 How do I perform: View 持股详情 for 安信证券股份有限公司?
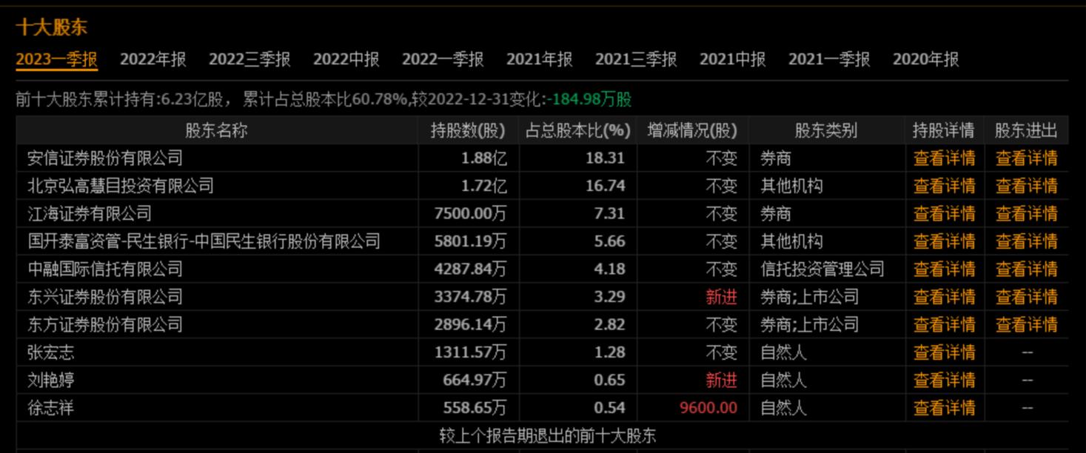point(944,158)
